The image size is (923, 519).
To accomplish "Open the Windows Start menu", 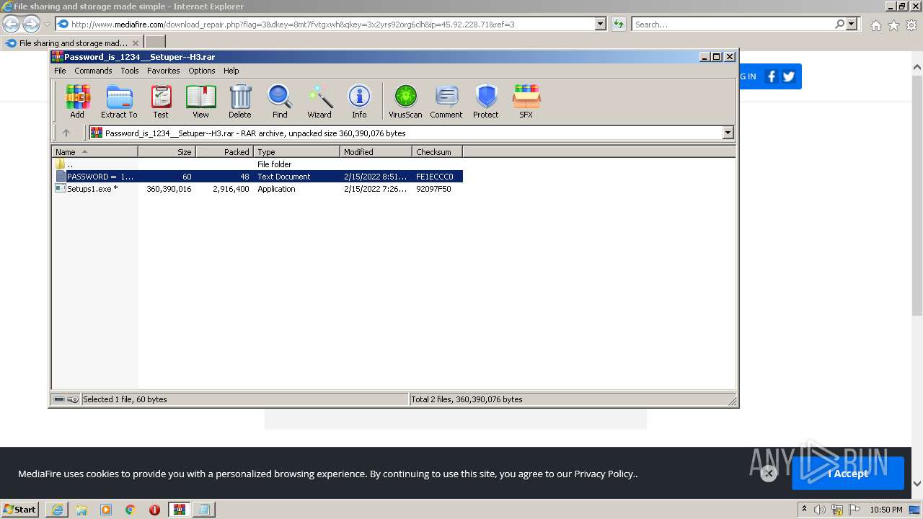I will [x=20, y=509].
